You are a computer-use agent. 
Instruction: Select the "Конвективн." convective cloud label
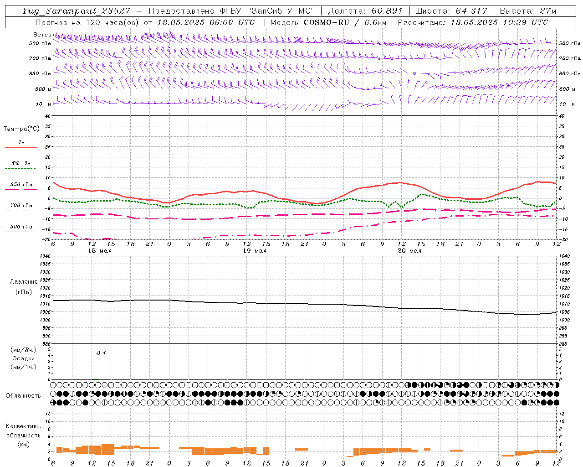point(23,426)
